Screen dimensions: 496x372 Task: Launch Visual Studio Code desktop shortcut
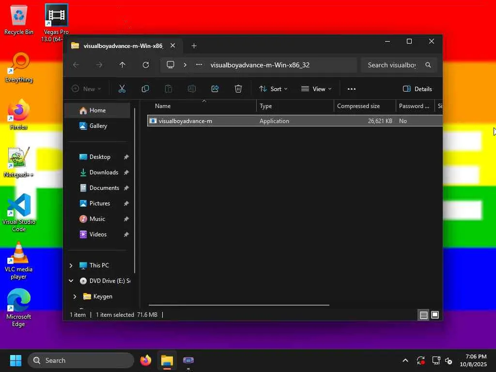click(19, 213)
